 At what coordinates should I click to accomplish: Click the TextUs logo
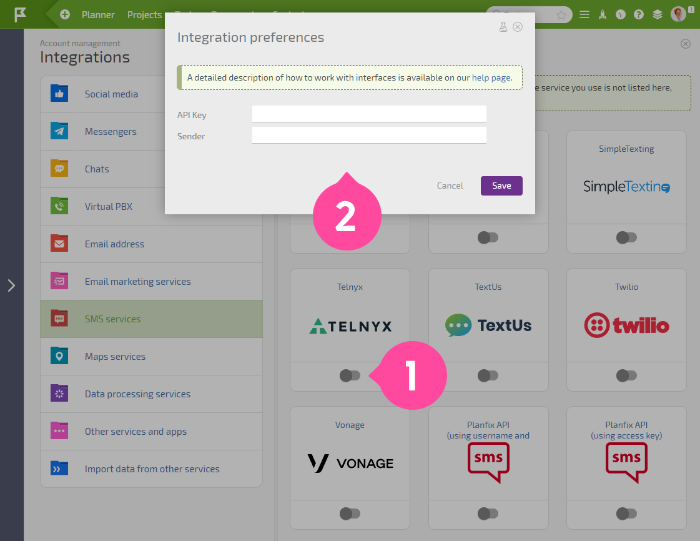click(x=488, y=325)
